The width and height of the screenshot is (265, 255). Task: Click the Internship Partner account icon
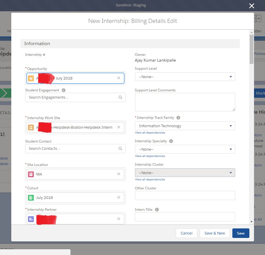31,219
